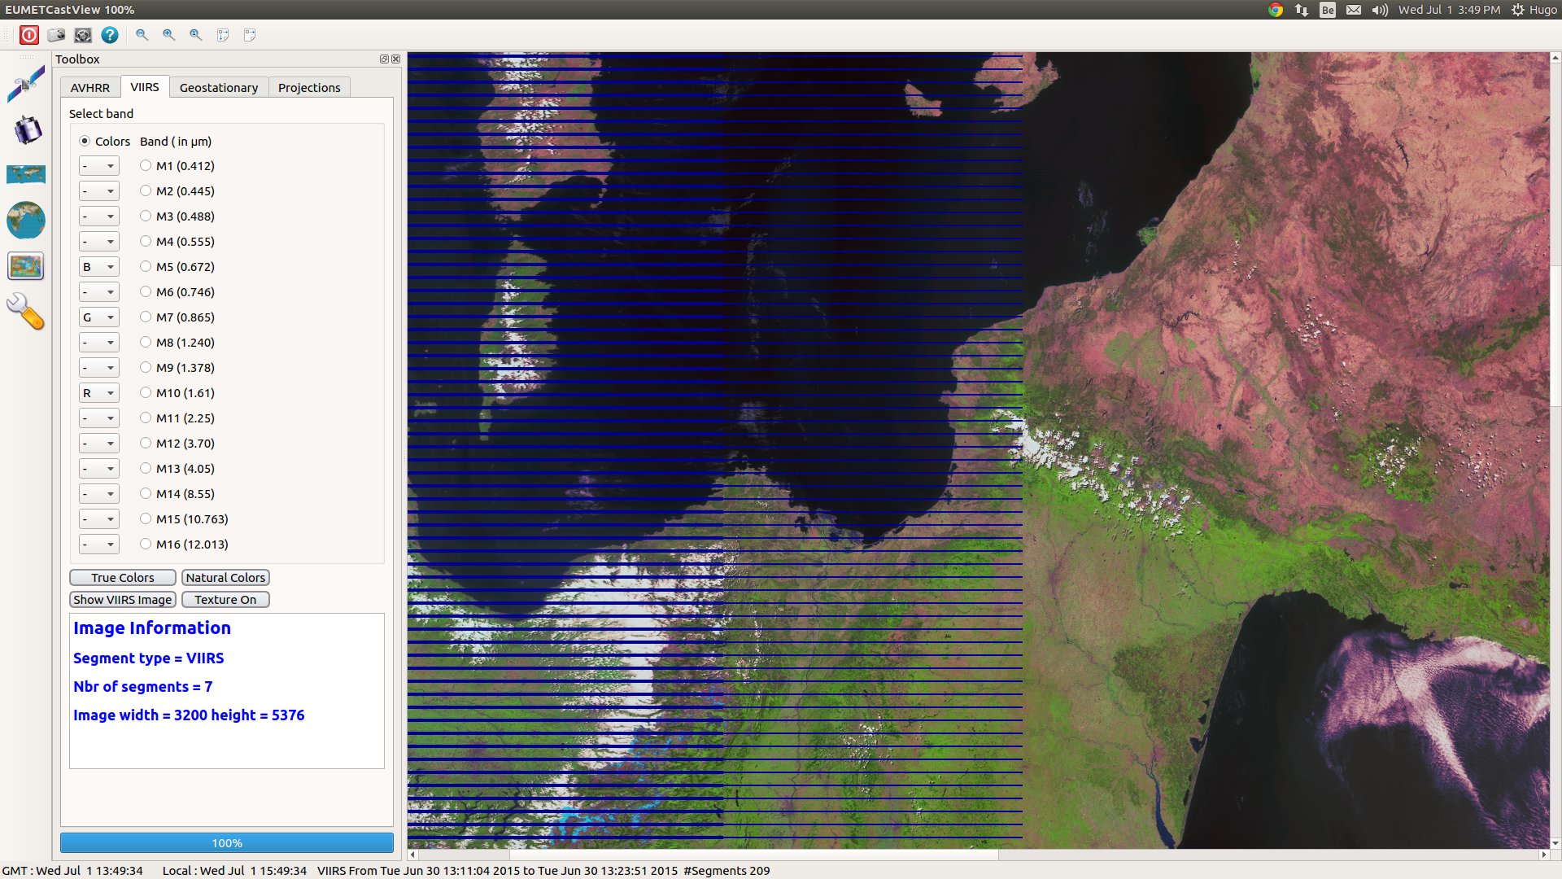Switch to the Geostationary tab
This screenshot has height=879, width=1562.
tap(219, 87)
